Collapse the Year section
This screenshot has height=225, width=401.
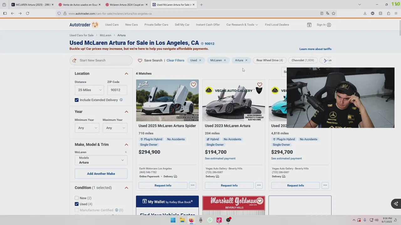pyautogui.click(x=126, y=112)
